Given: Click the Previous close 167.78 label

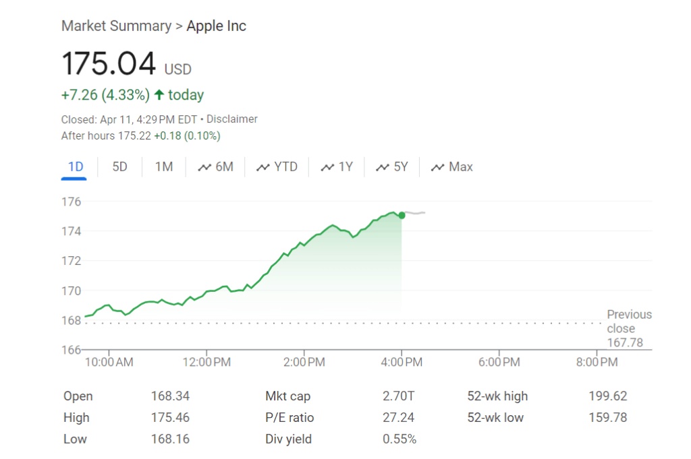Looking at the screenshot, I should click(x=629, y=328).
